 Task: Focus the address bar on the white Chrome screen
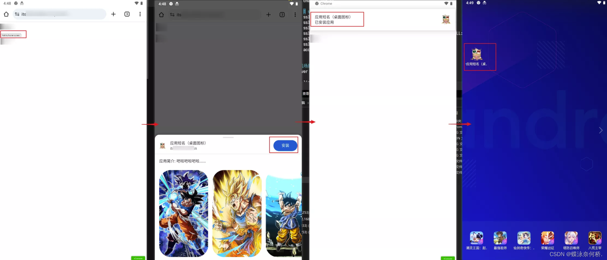pos(59,14)
